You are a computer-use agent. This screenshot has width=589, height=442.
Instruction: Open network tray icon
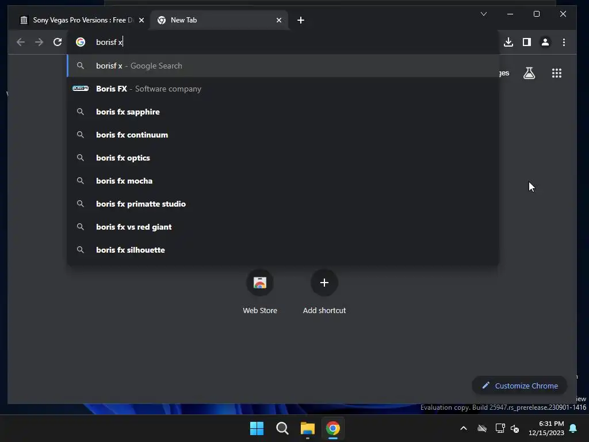[x=500, y=428]
